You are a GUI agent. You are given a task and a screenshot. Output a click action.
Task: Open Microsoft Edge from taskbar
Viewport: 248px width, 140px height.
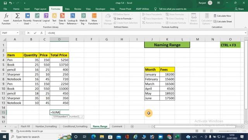point(93,136)
